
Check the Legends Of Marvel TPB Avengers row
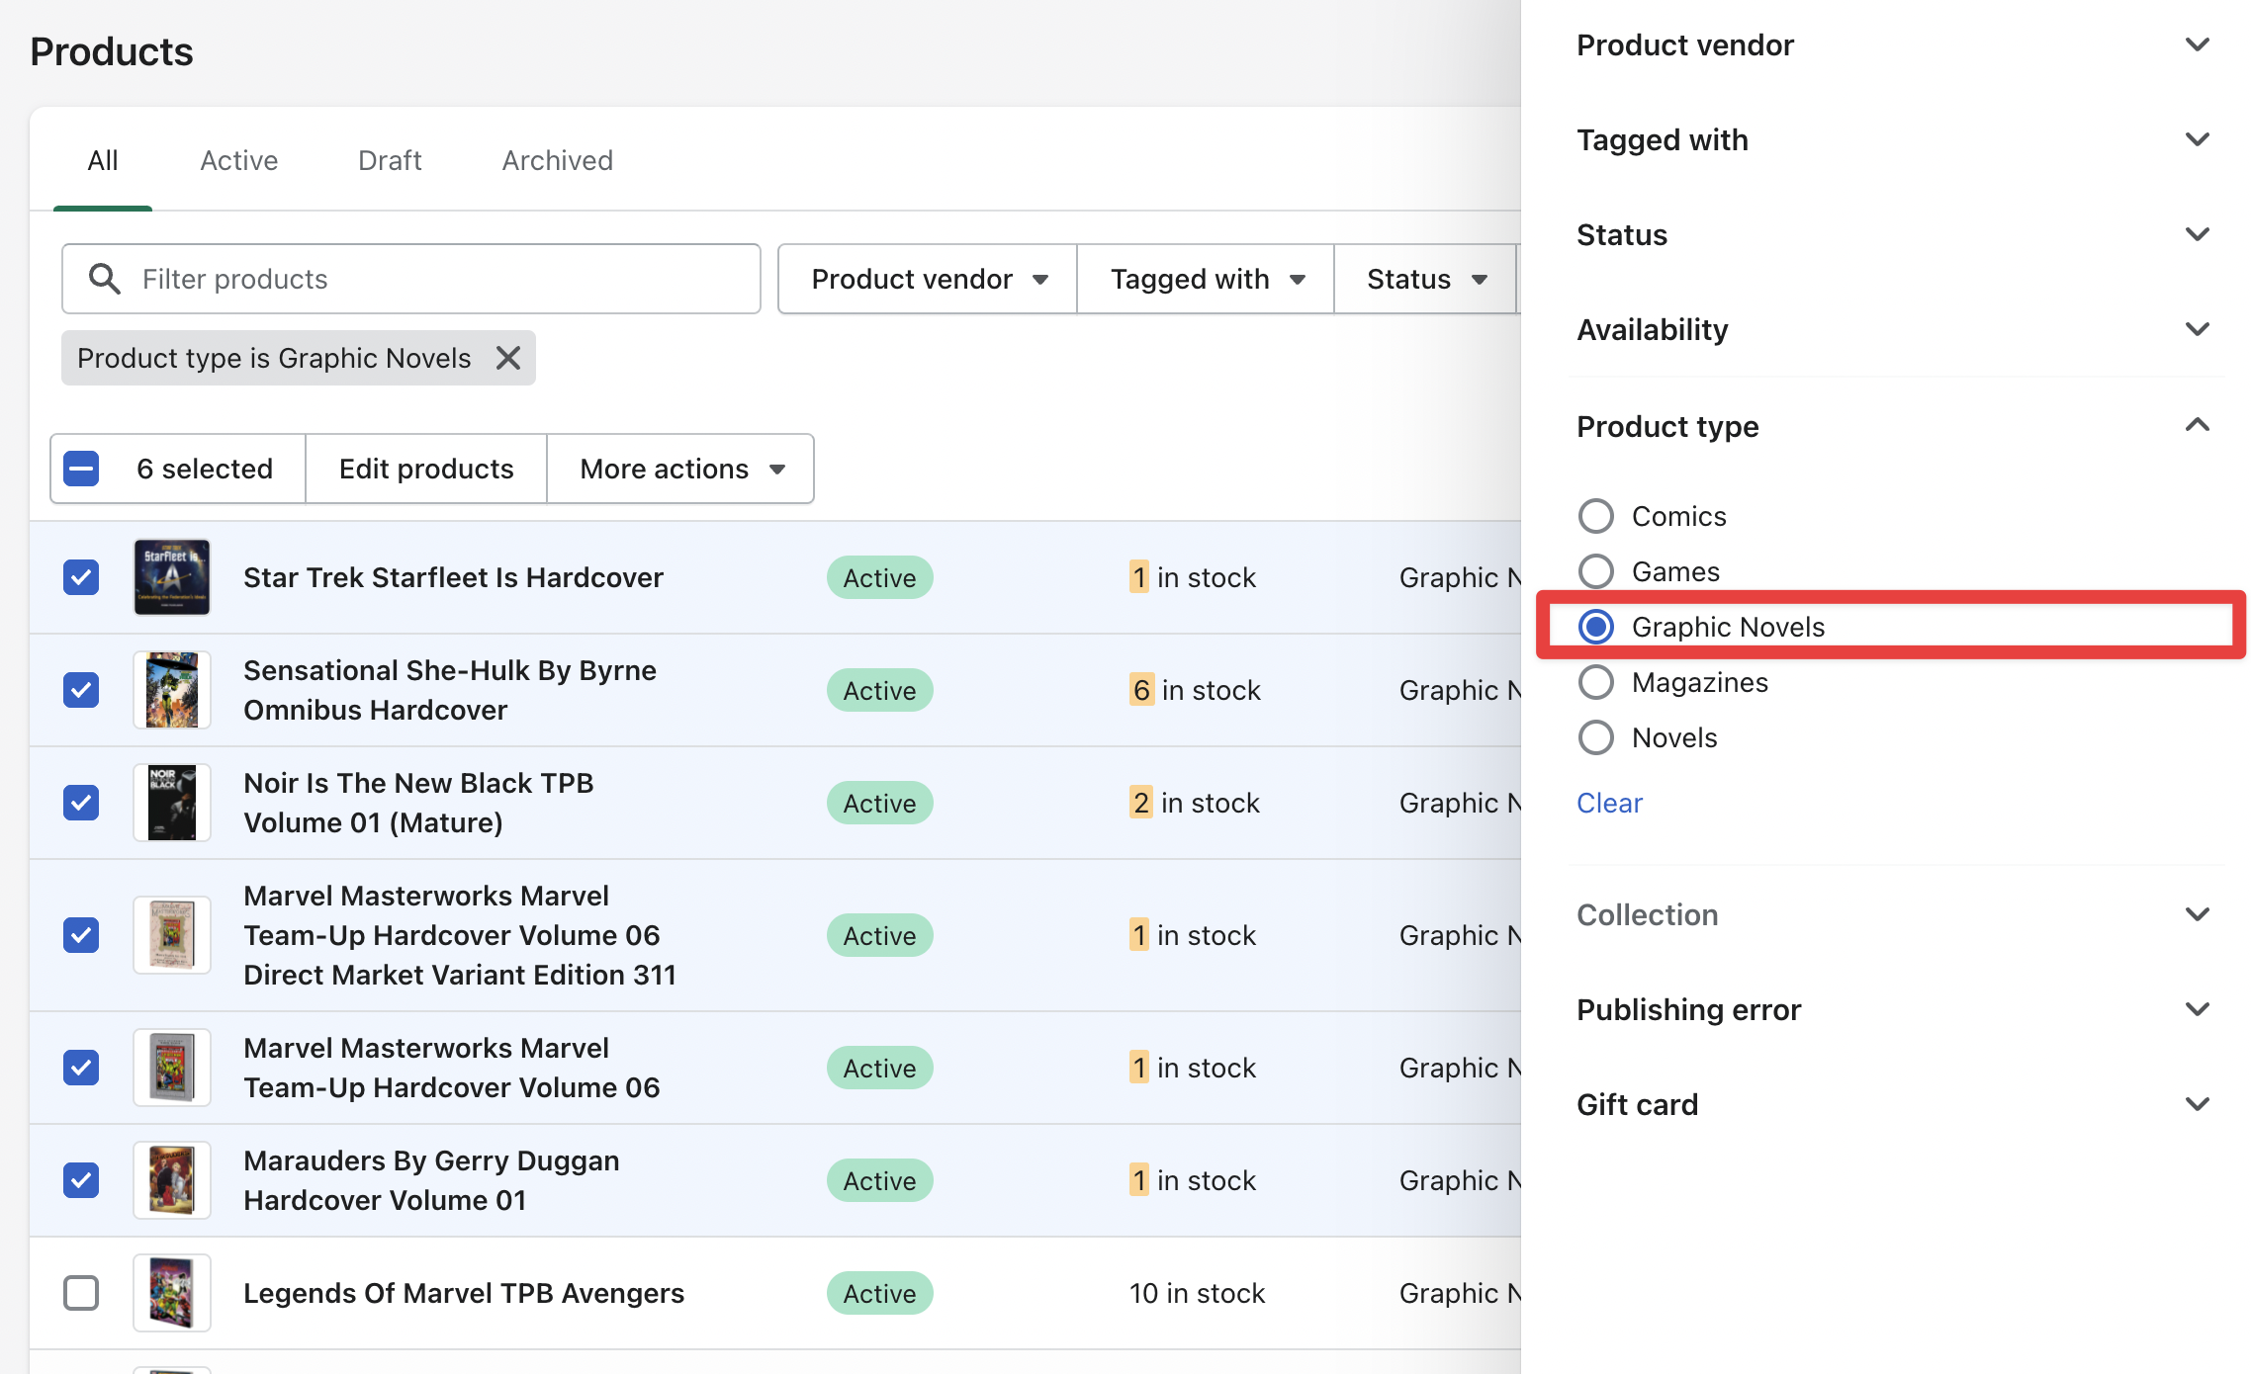click(81, 1293)
